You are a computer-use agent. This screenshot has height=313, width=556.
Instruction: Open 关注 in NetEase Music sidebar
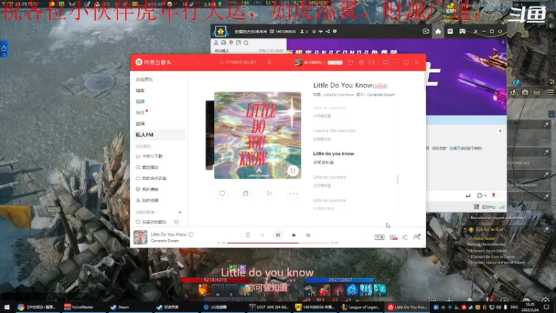(140, 113)
